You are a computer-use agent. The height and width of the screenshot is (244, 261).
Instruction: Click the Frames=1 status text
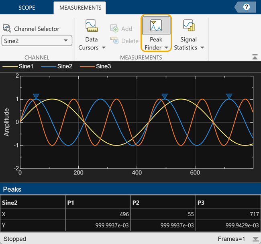click(231, 239)
